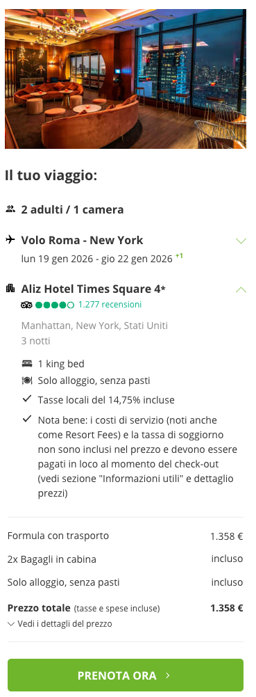Viewport: 256px width, 697px height.
Task: Expand Vedi i dettagli del prezzo
Action: 60,624
